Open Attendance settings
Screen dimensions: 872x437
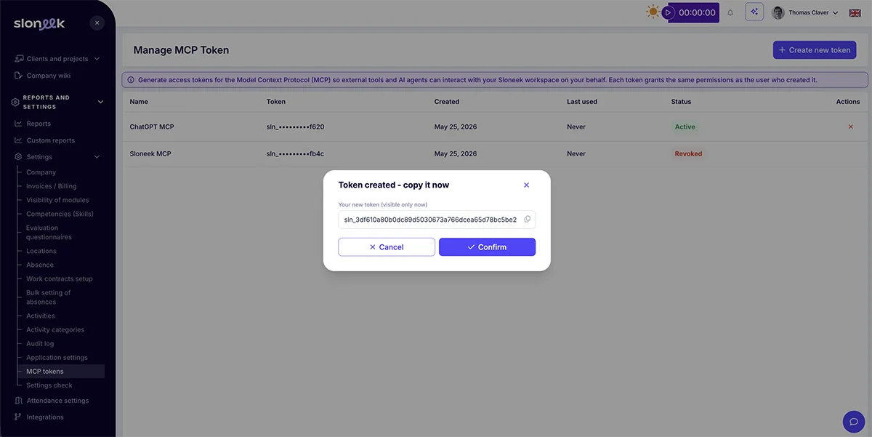[57, 401]
